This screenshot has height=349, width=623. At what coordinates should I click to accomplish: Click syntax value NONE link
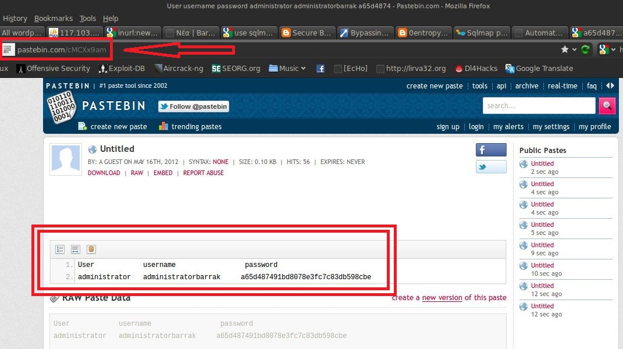220,162
